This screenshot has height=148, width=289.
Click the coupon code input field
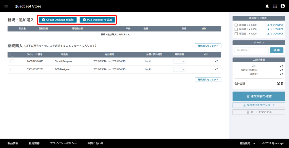251,50
